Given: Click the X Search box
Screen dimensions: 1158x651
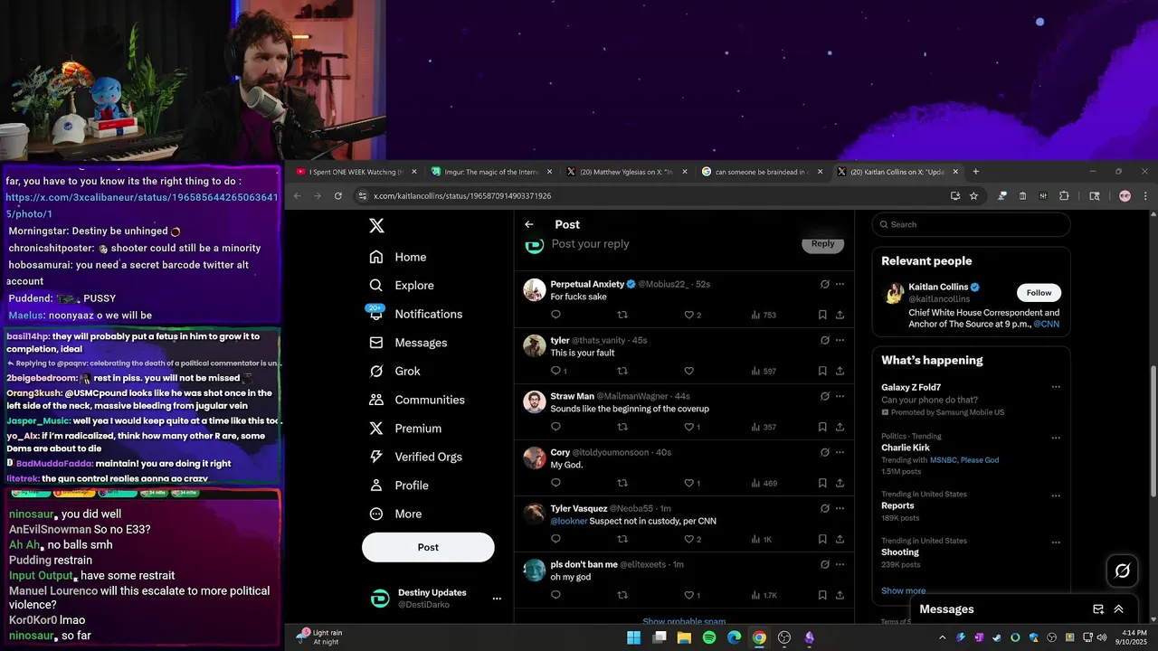Looking at the screenshot, I should (x=971, y=224).
